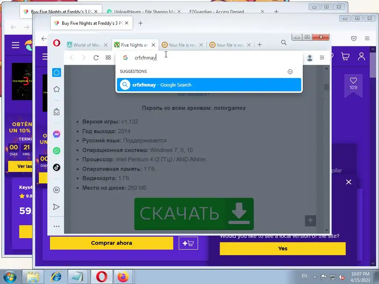The image size is (379, 284).
Task: Open user account icon on store page
Action: [361, 57]
